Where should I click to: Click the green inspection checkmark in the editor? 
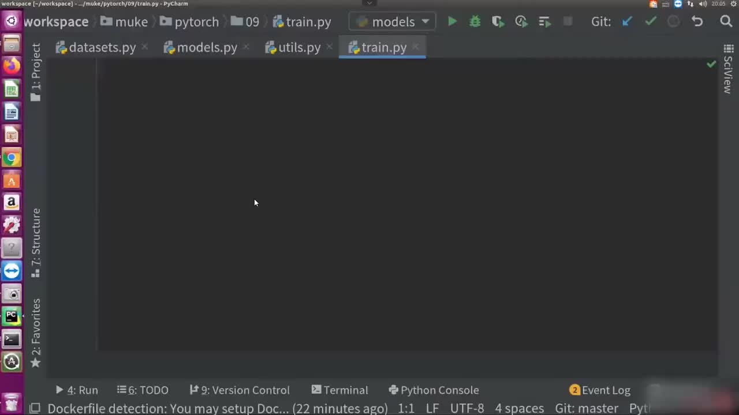[711, 64]
